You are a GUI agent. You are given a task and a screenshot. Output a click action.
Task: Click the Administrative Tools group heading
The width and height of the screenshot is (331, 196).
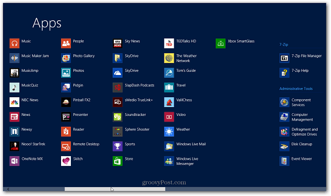click(296, 89)
